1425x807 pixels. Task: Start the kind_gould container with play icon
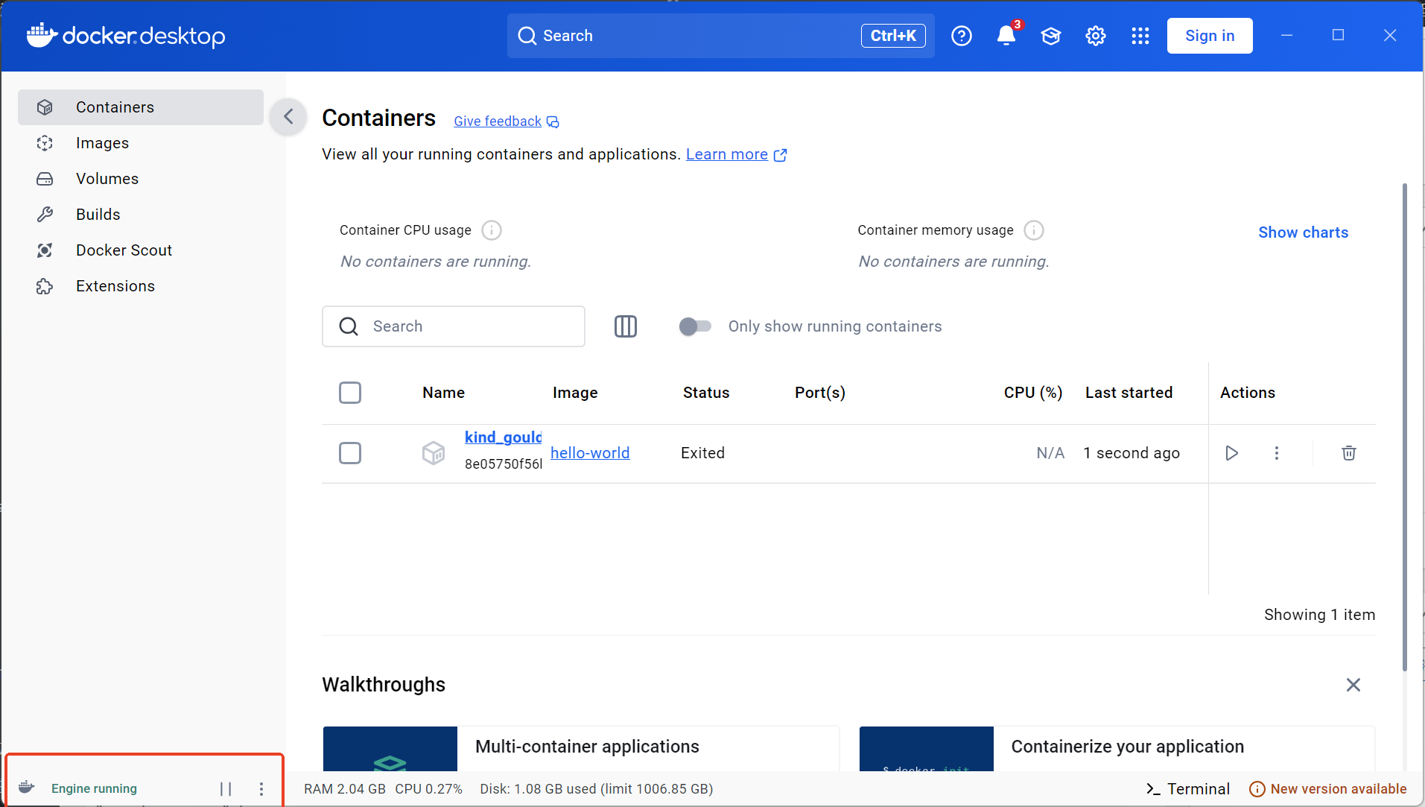pyautogui.click(x=1231, y=453)
